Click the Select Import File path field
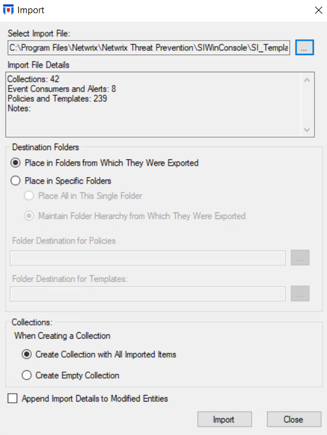This screenshot has width=327, height=435. [149, 48]
